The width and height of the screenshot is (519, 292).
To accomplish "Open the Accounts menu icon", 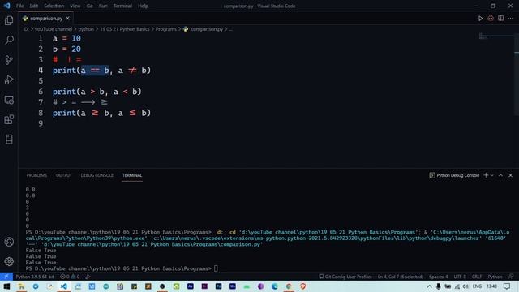I will click(x=9, y=242).
